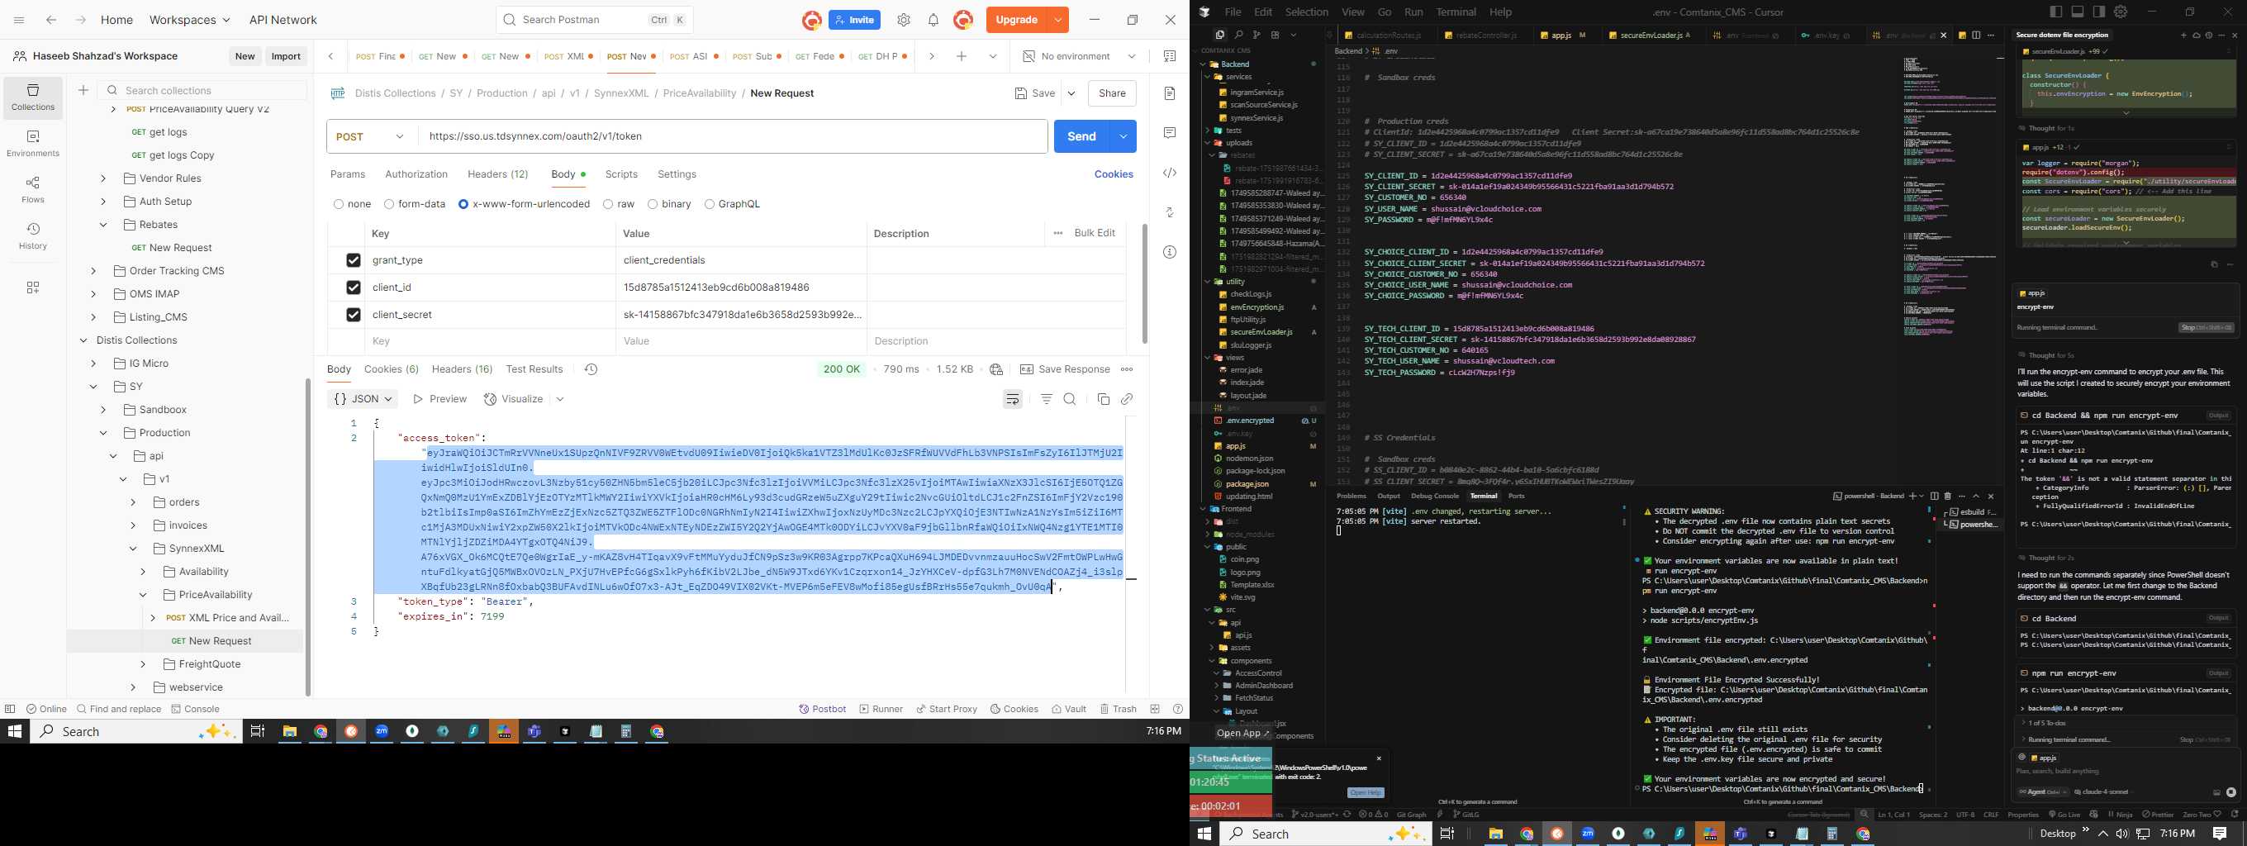The width and height of the screenshot is (2247, 846).
Task: Open the Cookies link beside request tabs
Action: click(x=1114, y=174)
